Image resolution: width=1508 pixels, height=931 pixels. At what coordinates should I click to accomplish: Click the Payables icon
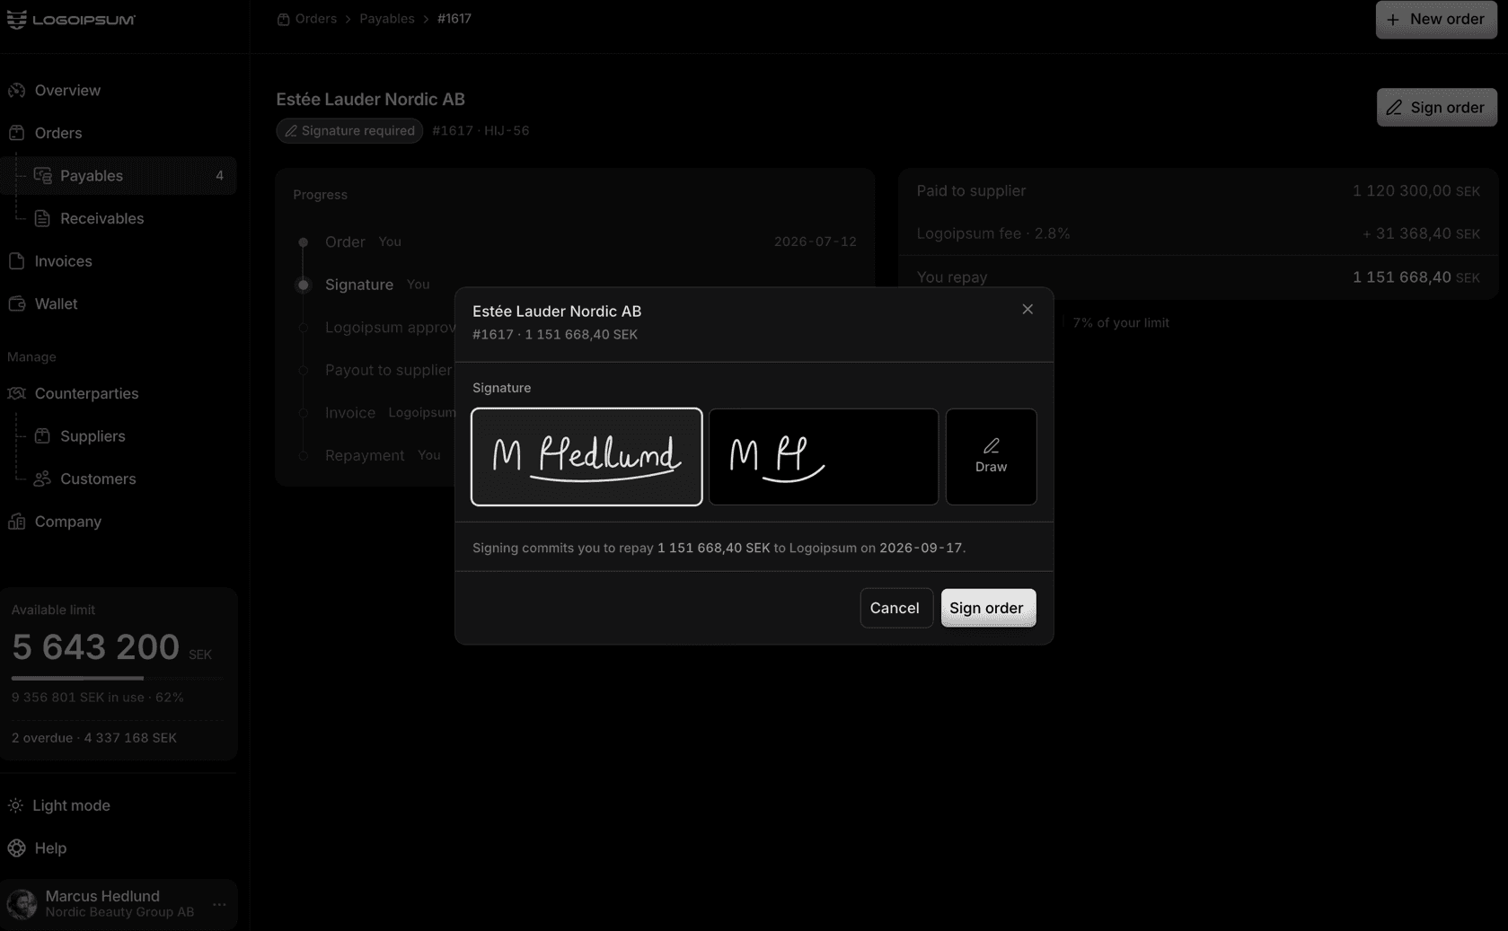(42, 176)
